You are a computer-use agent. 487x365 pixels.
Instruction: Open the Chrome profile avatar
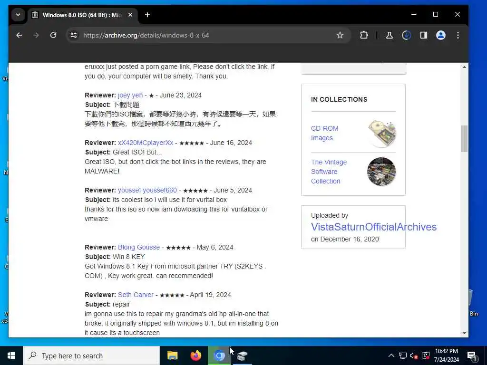(441, 35)
